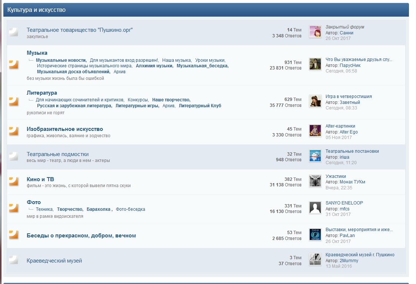This screenshot has width=416, height=284.
Task: Open the Алхимия музыки subforum
Action: pos(154,66)
